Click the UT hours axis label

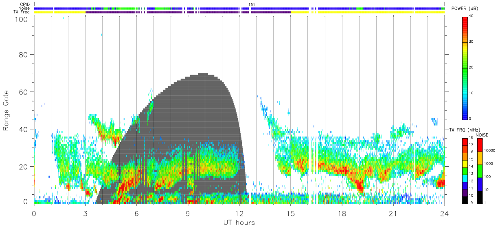(239, 222)
